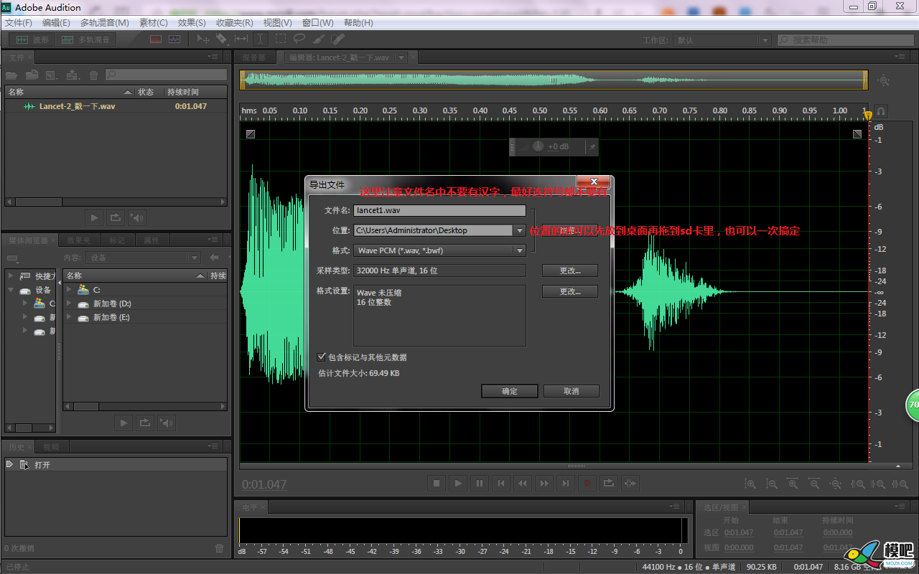Toggle loop preview in Media Browser

[145, 423]
